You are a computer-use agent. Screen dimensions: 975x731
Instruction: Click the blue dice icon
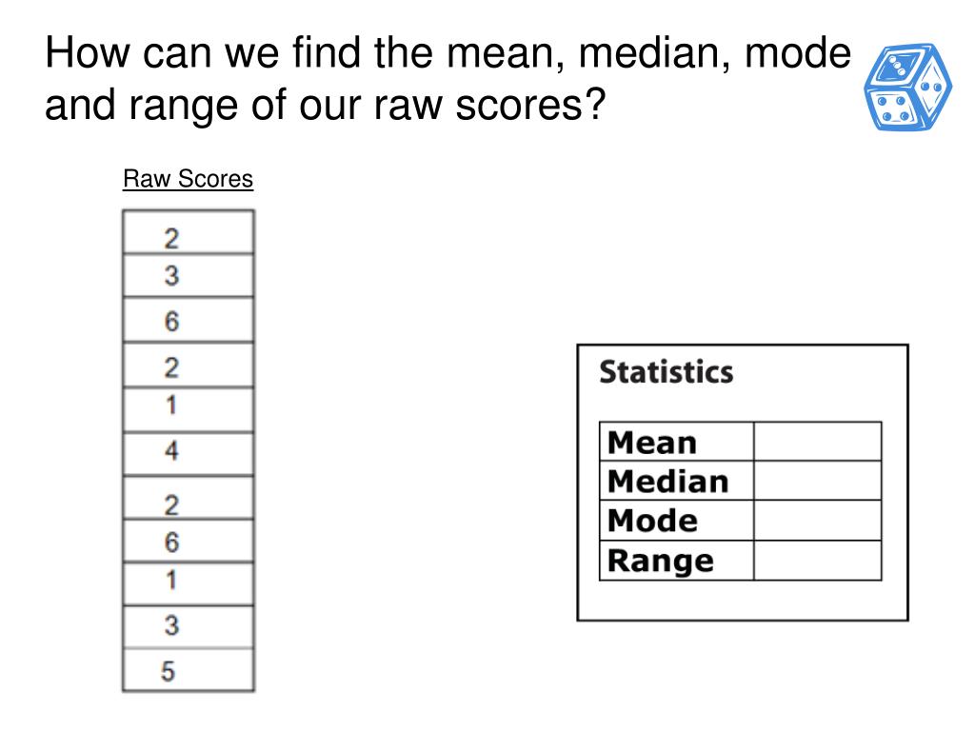907,87
